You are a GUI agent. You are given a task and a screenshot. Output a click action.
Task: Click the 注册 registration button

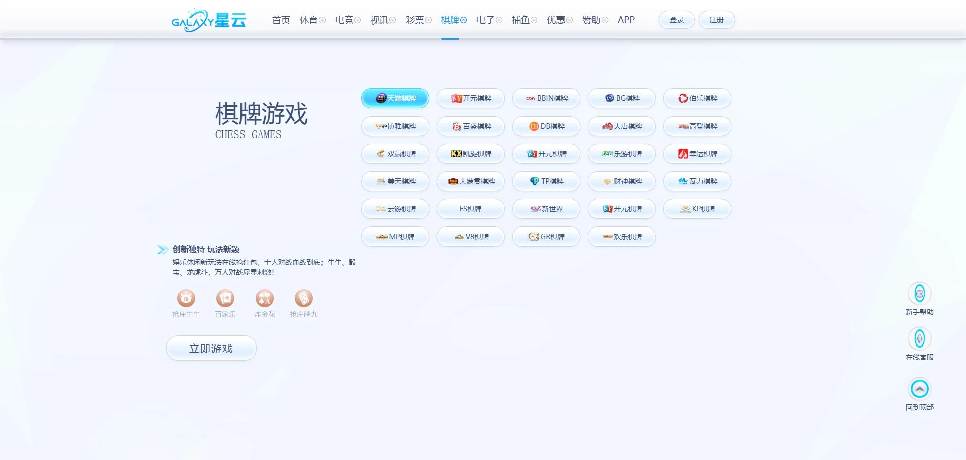coord(716,19)
